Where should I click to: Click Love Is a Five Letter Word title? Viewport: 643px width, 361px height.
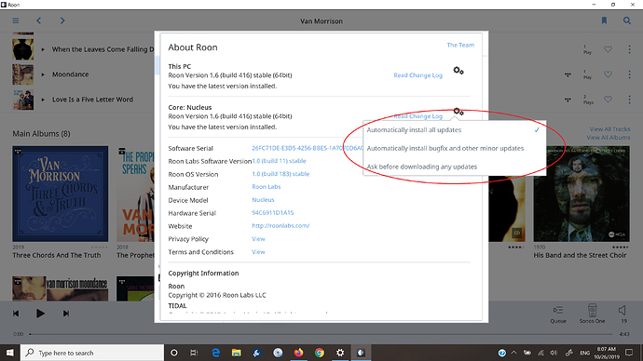pyautogui.click(x=92, y=100)
